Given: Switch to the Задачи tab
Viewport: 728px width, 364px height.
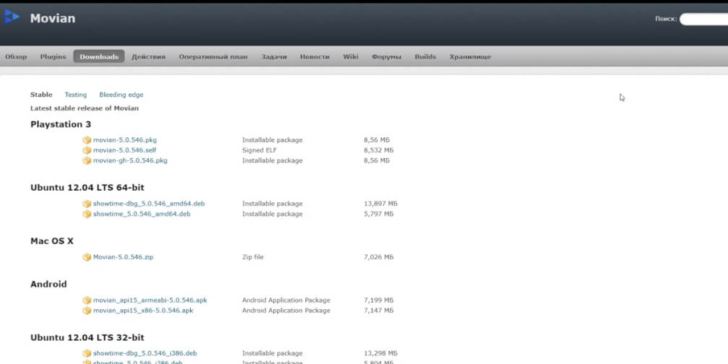Looking at the screenshot, I should coord(274,56).
